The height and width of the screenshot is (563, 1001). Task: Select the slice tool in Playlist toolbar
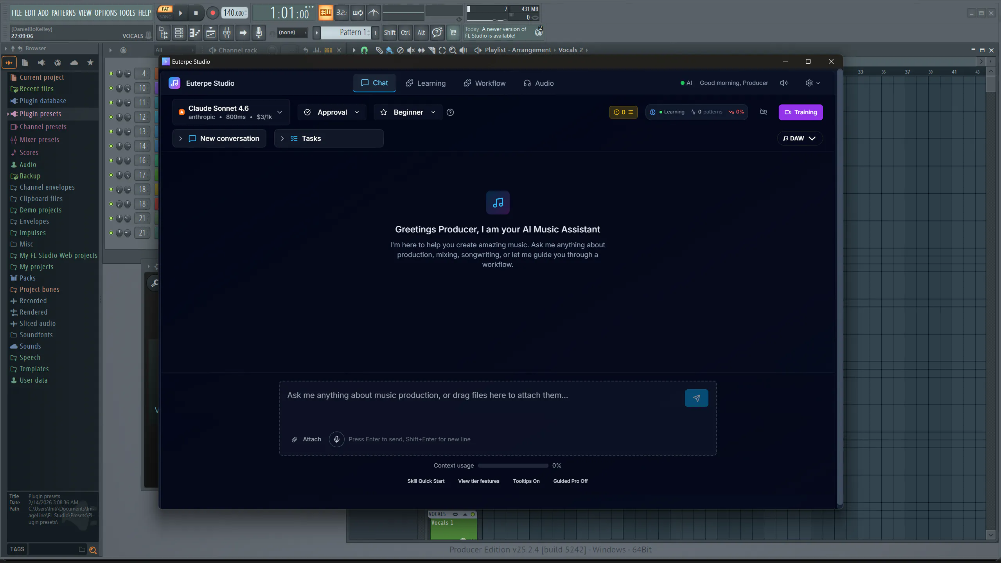tap(432, 50)
